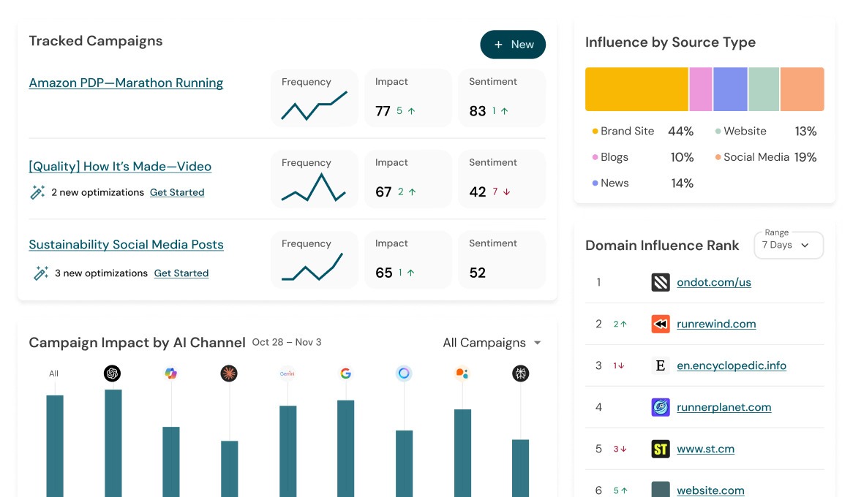Open the runnerplanet.com link
The height and width of the screenshot is (497, 853).
(x=724, y=407)
